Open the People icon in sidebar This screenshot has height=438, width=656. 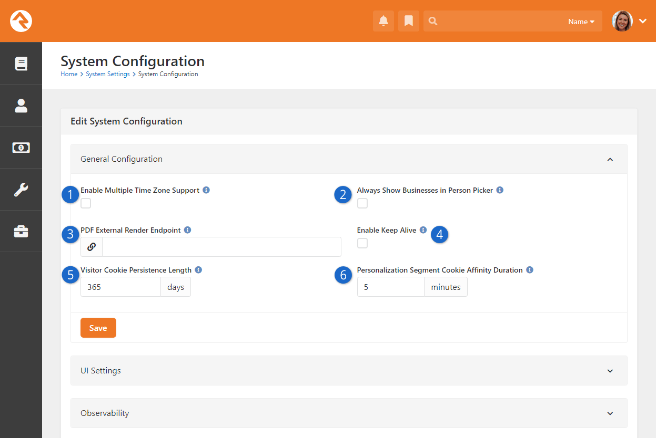click(21, 106)
